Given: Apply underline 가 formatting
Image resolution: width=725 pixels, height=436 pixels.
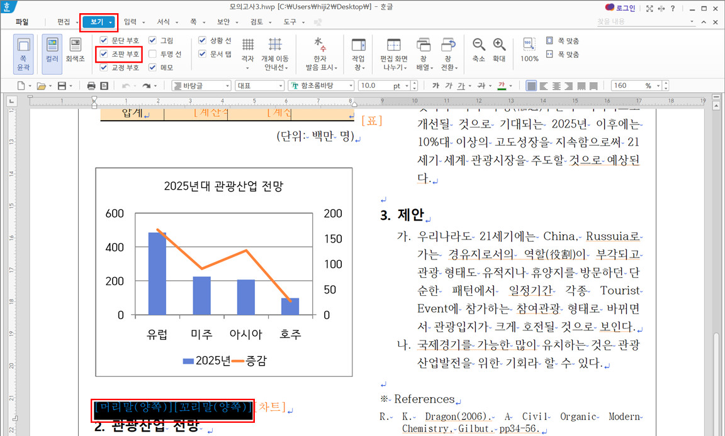Looking at the screenshot, I should [x=461, y=85].
